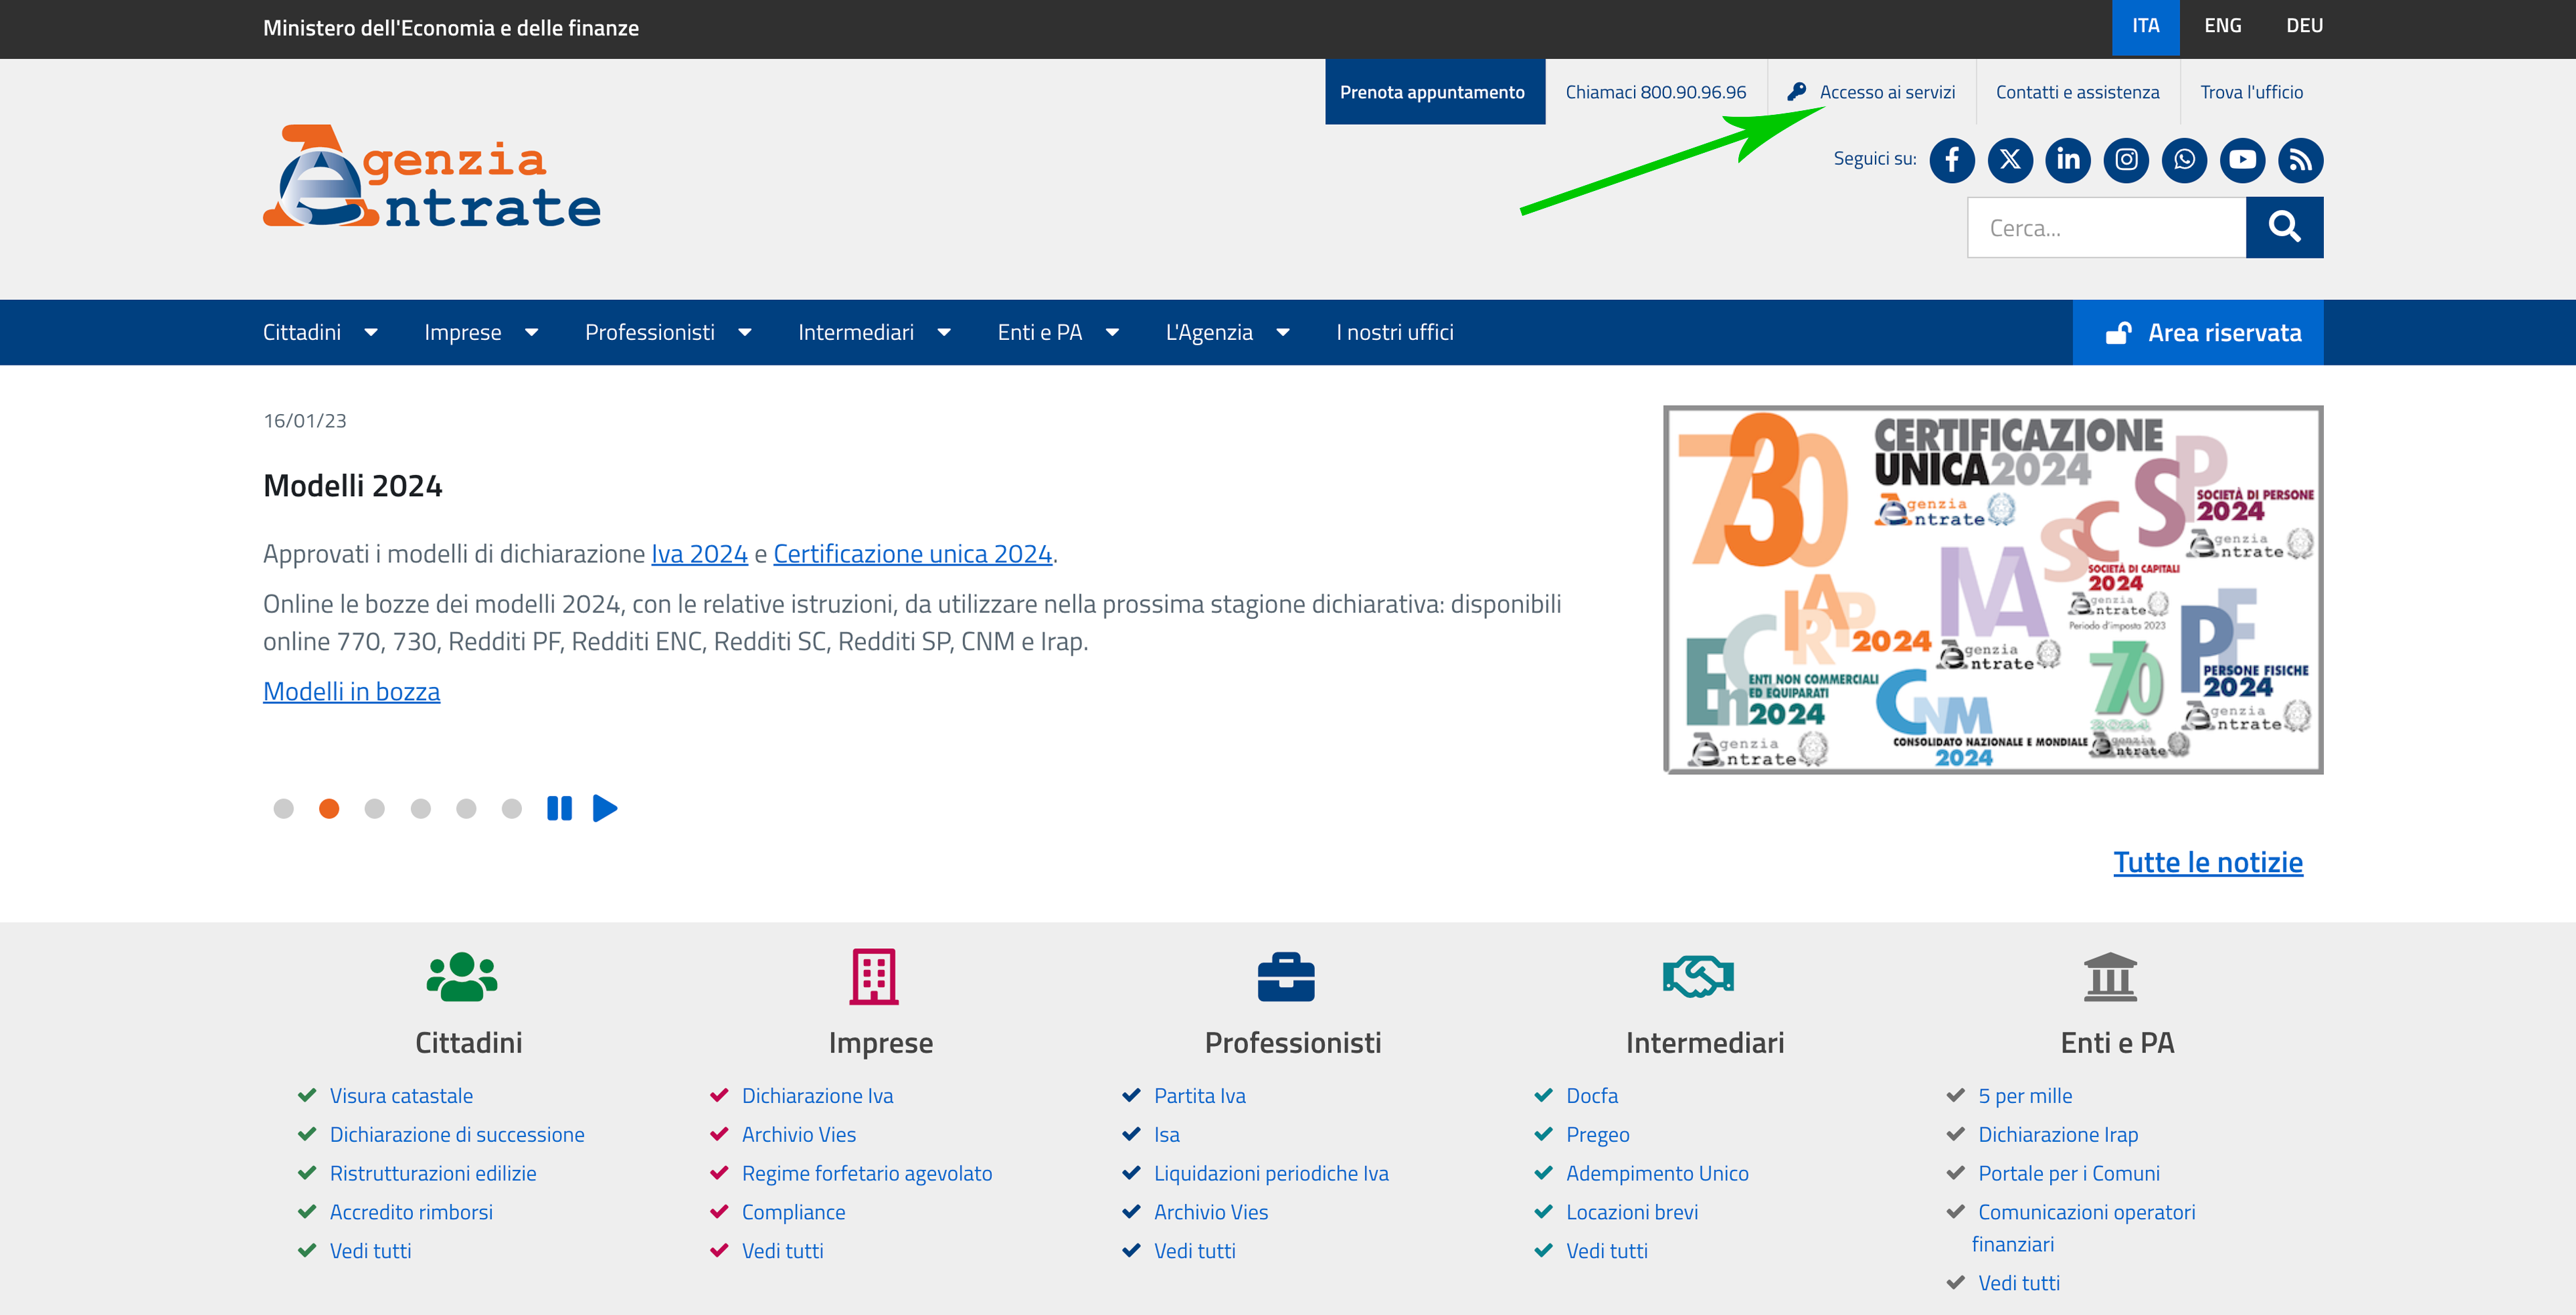Open the L'Agenzia dropdown menu
This screenshot has height=1315, width=2576.
[x=1226, y=333]
